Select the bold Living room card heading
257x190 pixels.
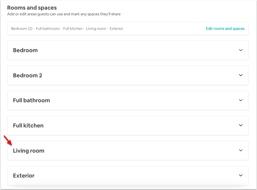coord(29,151)
